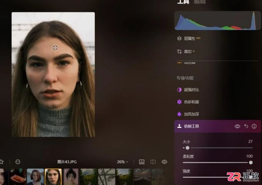Open the more options ellipsis icon
This screenshot has width=262, height=185.
tap(18, 162)
